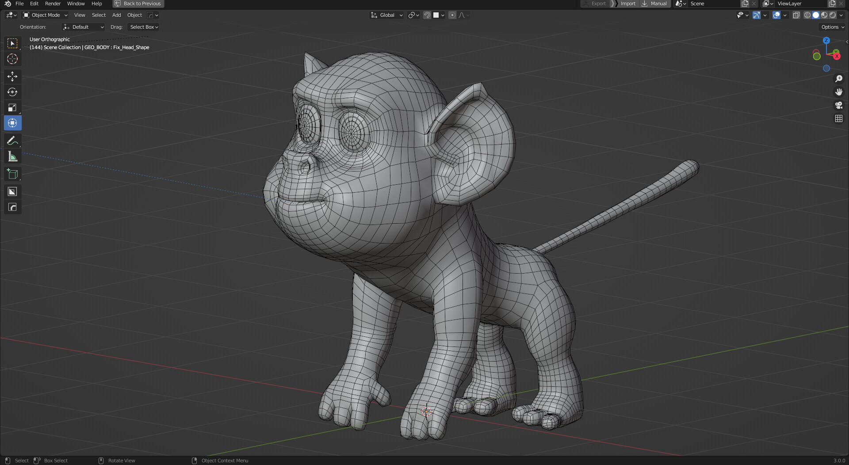Open the Object Mode dropdown
The height and width of the screenshot is (465, 849).
tap(44, 15)
